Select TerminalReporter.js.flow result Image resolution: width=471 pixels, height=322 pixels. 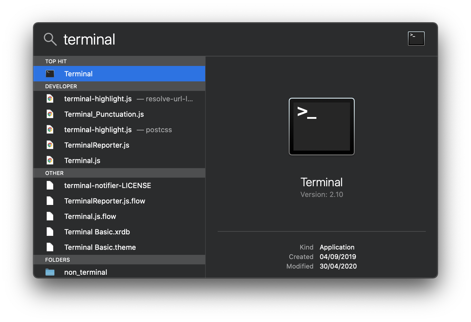click(119, 201)
